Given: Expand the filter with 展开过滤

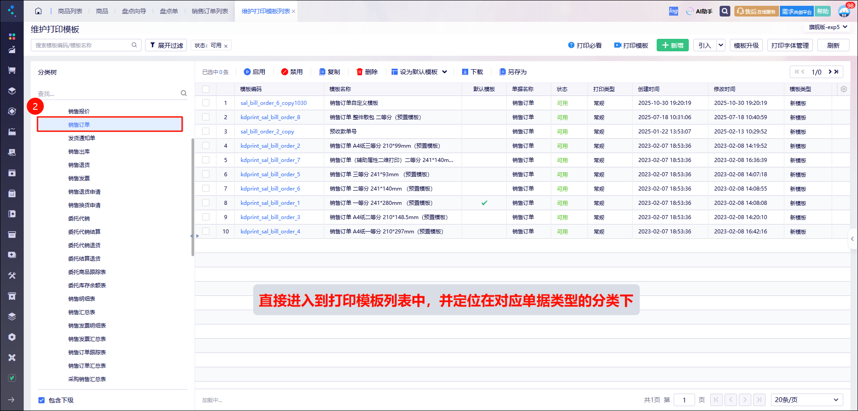Looking at the screenshot, I should pyautogui.click(x=166, y=45).
